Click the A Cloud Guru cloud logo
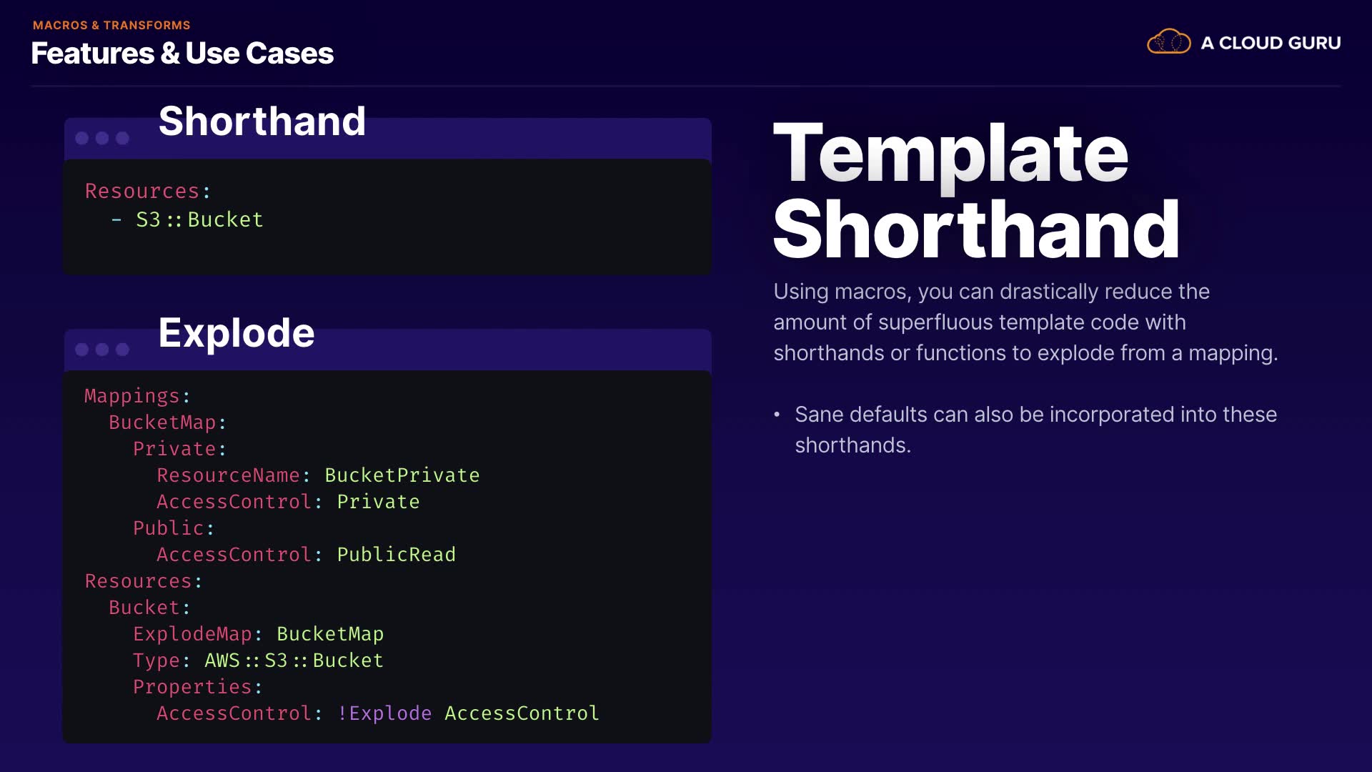The image size is (1372, 772). click(x=1168, y=42)
